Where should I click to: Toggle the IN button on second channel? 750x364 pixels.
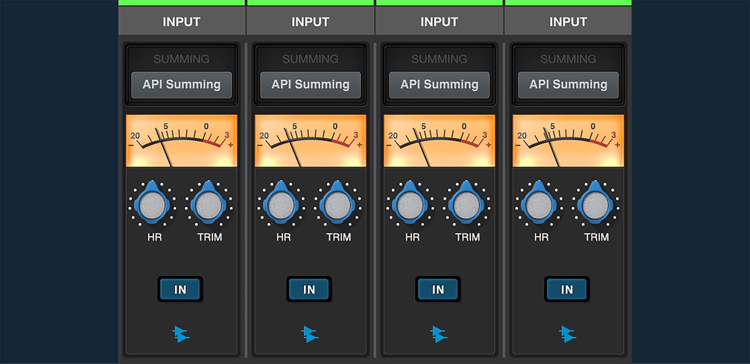coord(309,289)
